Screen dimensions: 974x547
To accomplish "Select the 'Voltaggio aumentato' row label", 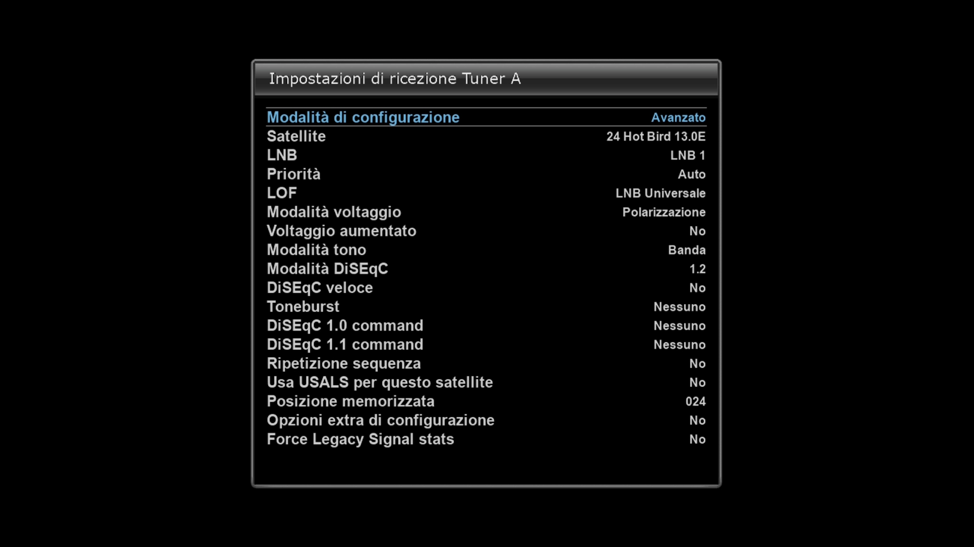I will [341, 231].
